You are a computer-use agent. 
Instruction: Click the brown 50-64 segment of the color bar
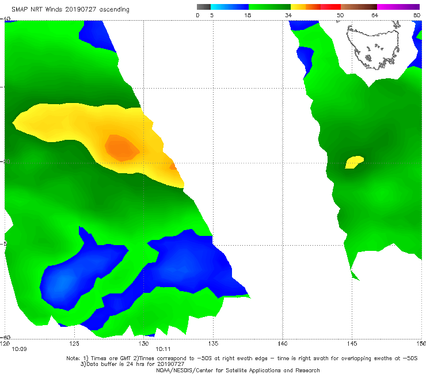click(359, 7)
